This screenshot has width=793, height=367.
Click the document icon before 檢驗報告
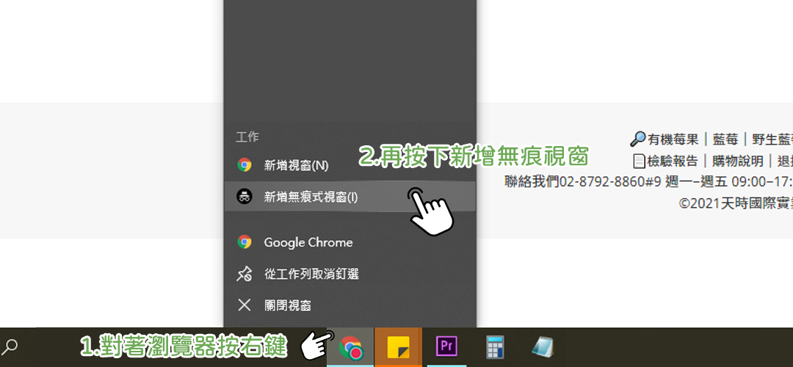click(640, 161)
